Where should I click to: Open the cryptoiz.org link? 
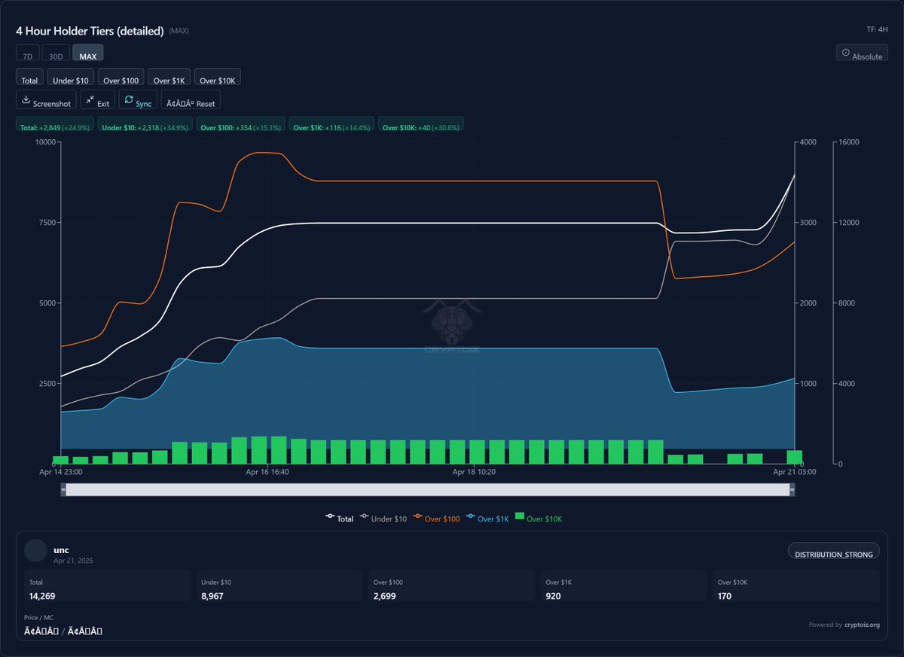862,624
